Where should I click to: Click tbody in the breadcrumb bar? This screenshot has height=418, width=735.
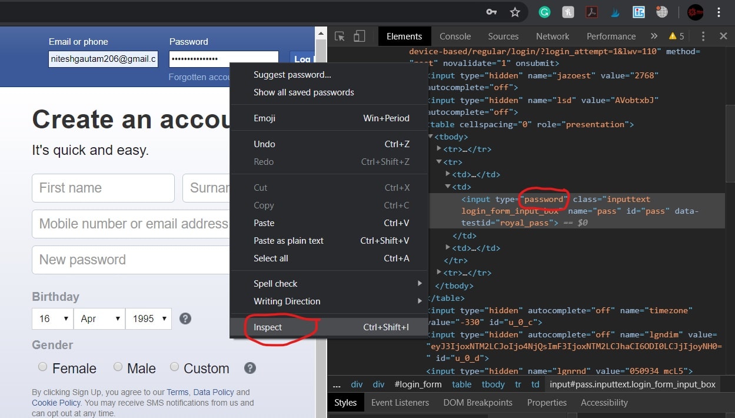tap(493, 384)
